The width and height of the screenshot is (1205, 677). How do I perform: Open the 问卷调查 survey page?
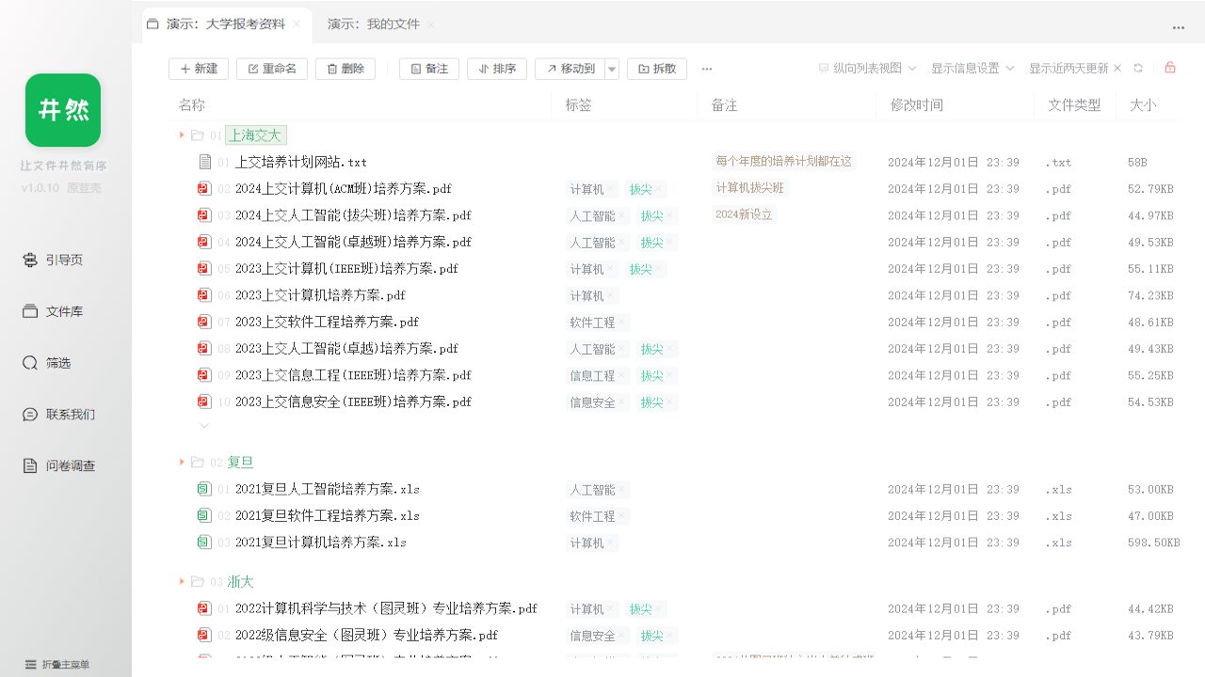[x=69, y=465]
